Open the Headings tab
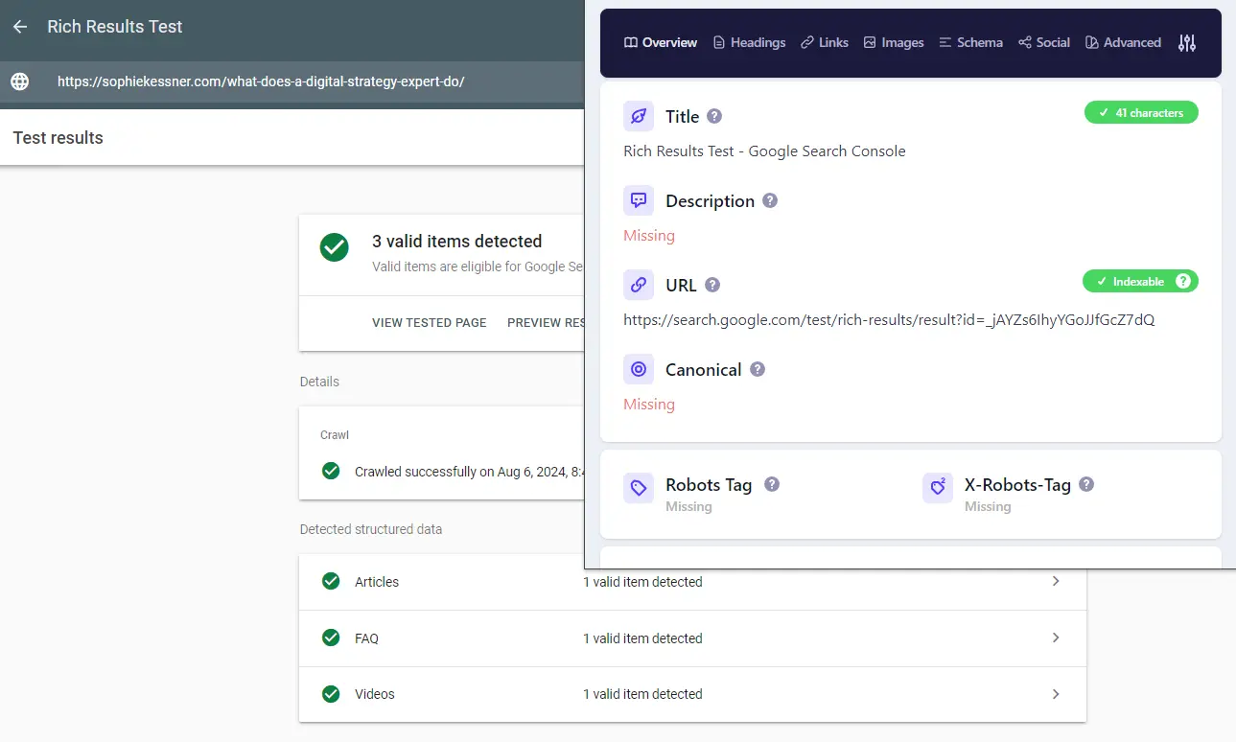Viewport: 1236px width, 742px height. (749, 42)
